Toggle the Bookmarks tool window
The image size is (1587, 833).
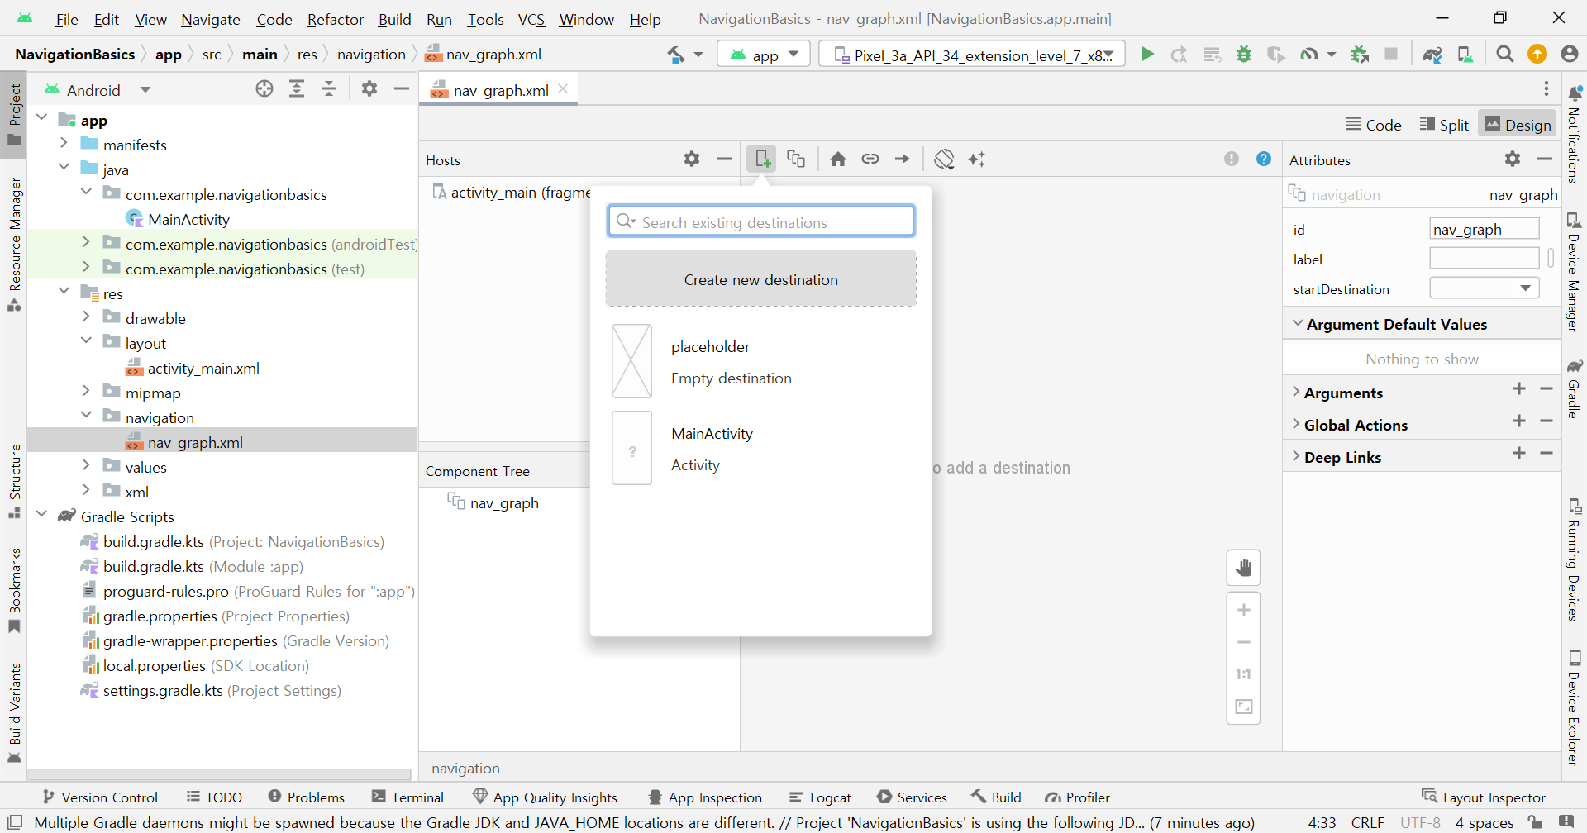click(14, 590)
